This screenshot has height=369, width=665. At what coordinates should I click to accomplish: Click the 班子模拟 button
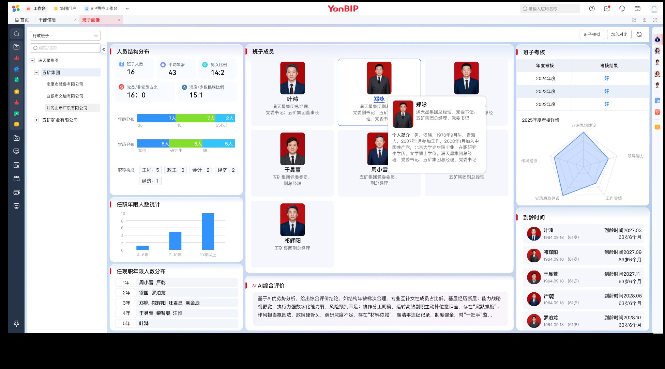[x=592, y=34]
